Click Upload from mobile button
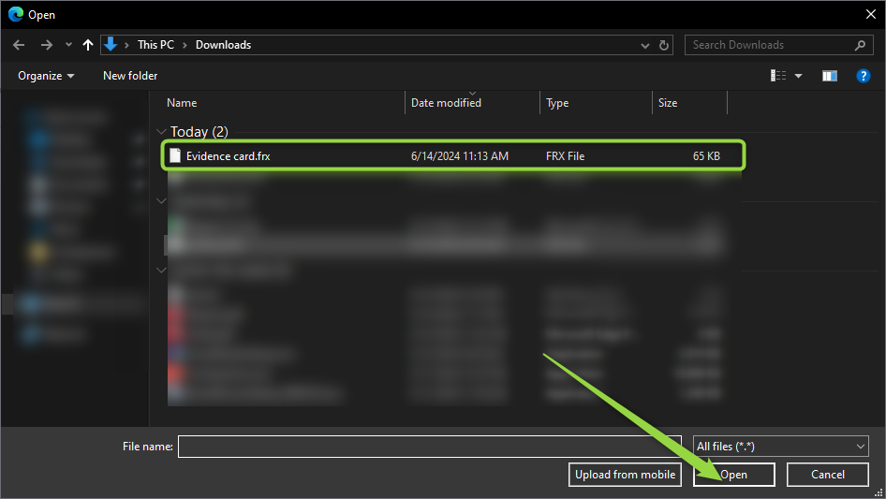886x499 pixels. [625, 475]
